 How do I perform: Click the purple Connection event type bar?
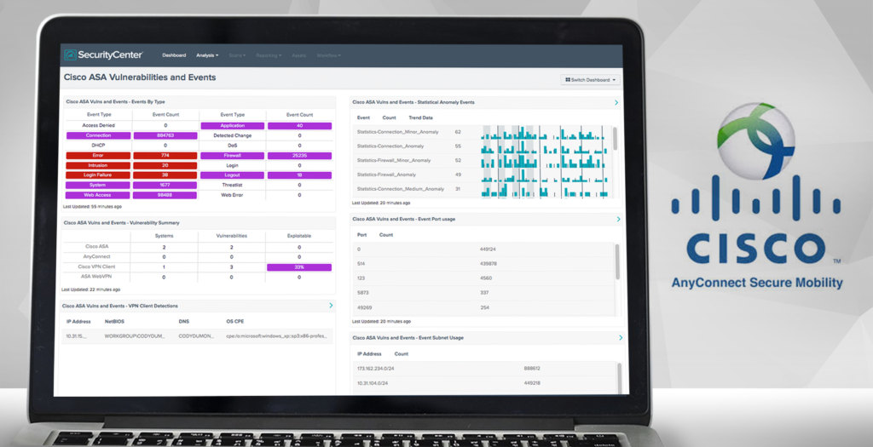[x=99, y=135]
